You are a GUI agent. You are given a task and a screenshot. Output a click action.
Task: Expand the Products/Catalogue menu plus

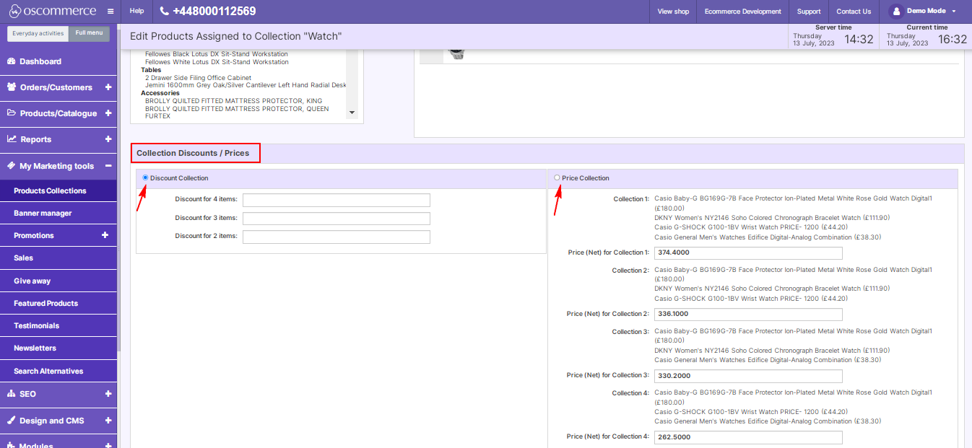(108, 113)
